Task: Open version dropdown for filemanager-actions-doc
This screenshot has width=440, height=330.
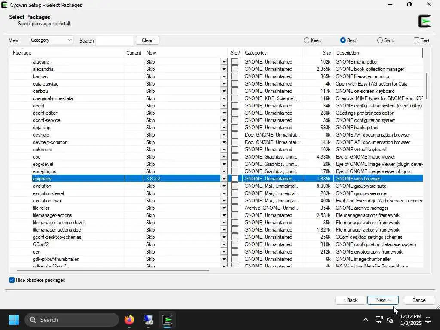Action: (x=224, y=230)
